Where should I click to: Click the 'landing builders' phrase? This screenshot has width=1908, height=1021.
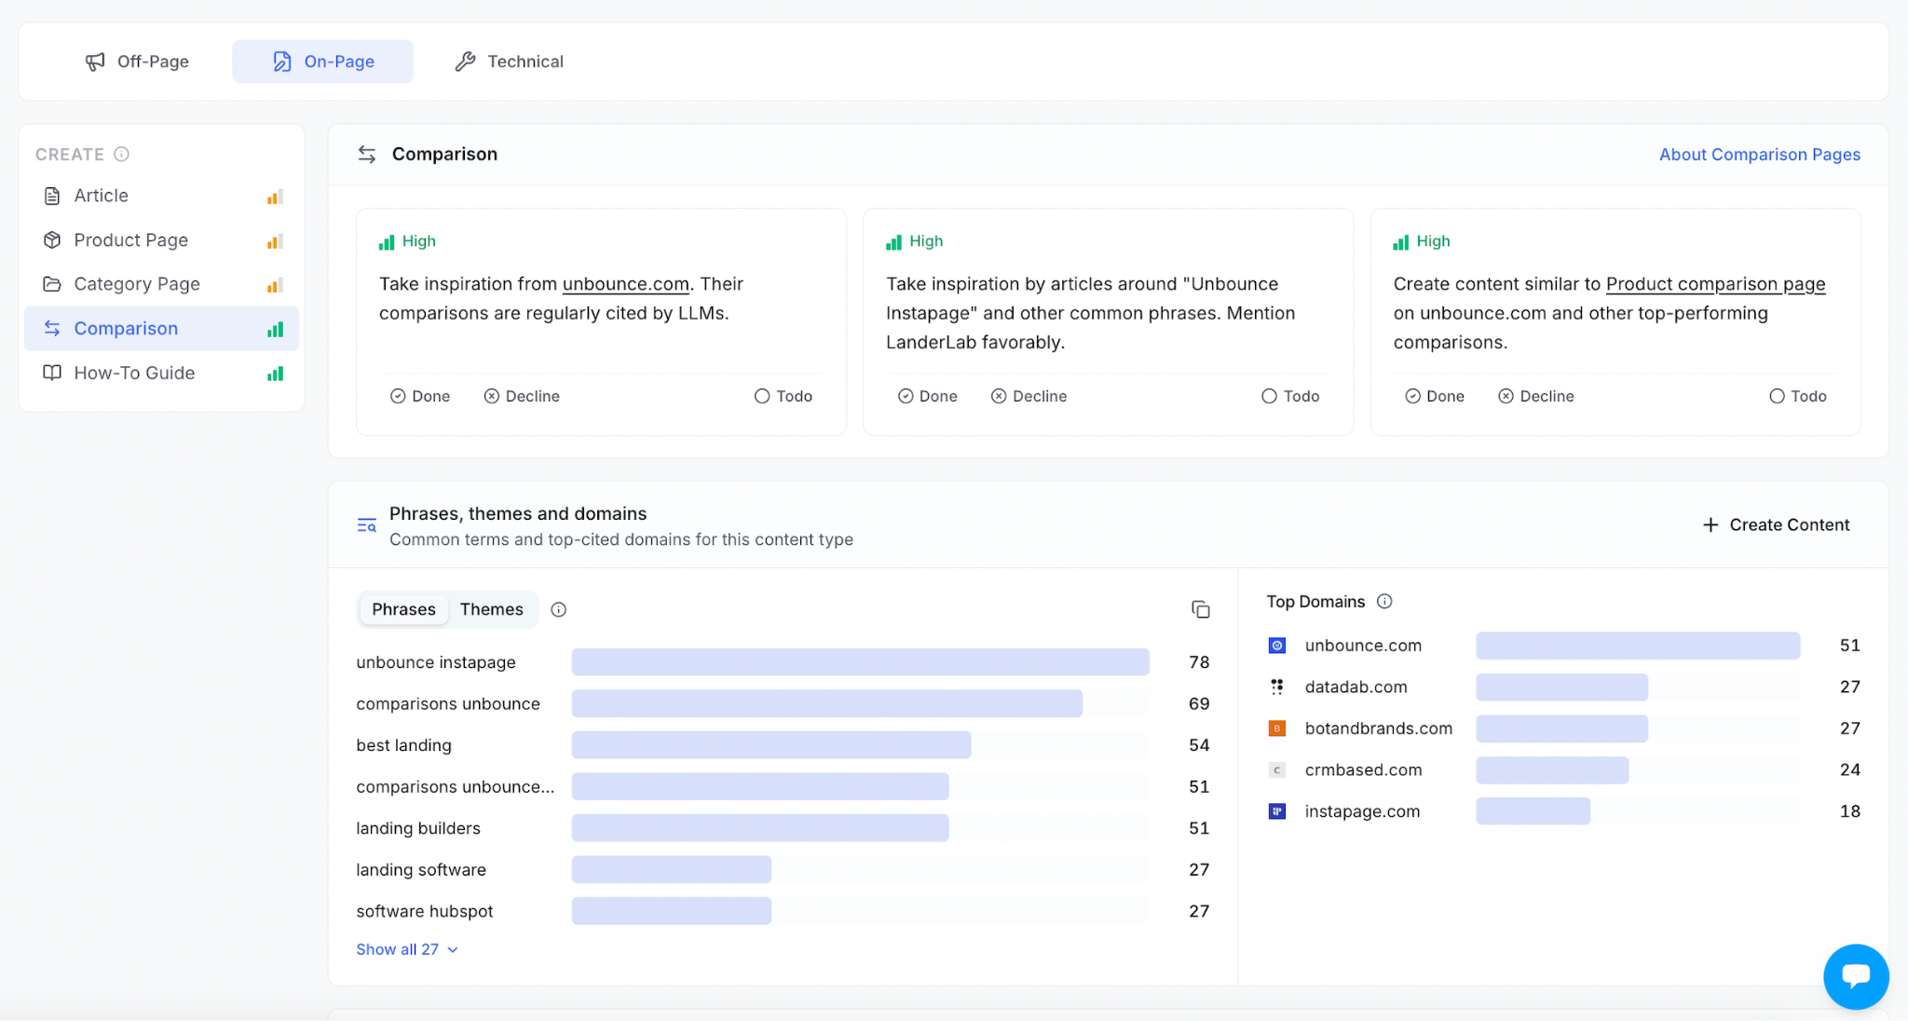pyautogui.click(x=418, y=828)
